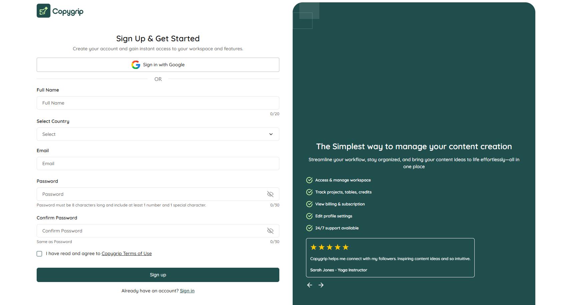The height and width of the screenshot is (305, 580).
Task: Toggle Password field visibility eye icon
Action: [270, 194]
